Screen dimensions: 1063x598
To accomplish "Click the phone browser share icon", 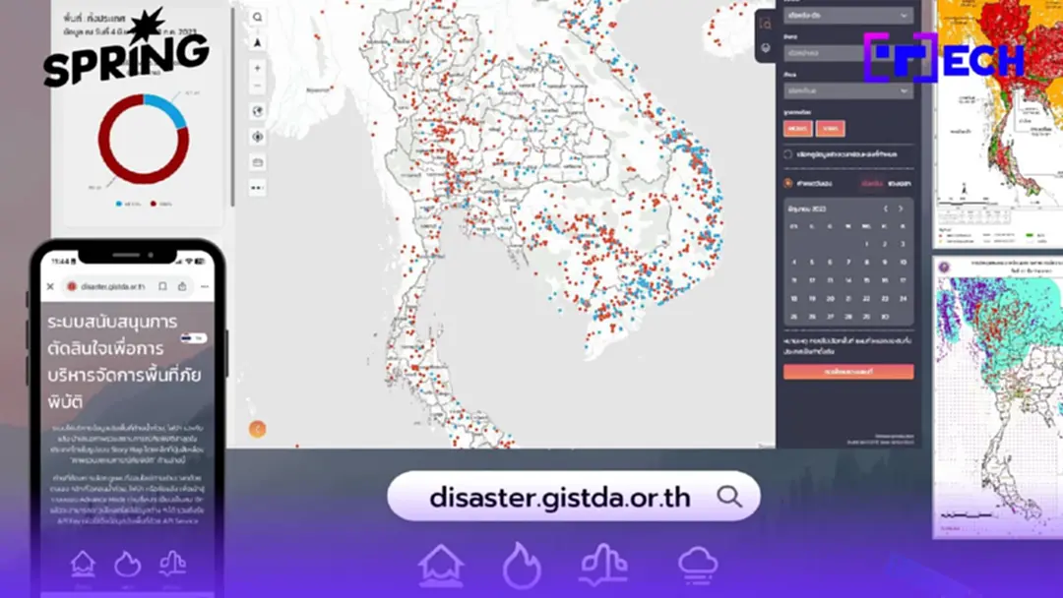I will click(182, 286).
